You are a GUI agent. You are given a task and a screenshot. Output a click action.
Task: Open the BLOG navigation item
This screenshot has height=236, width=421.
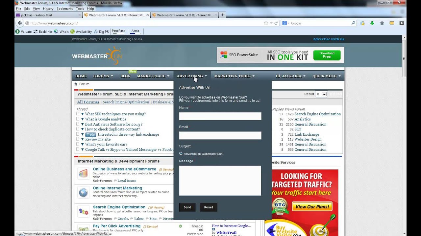click(x=125, y=76)
